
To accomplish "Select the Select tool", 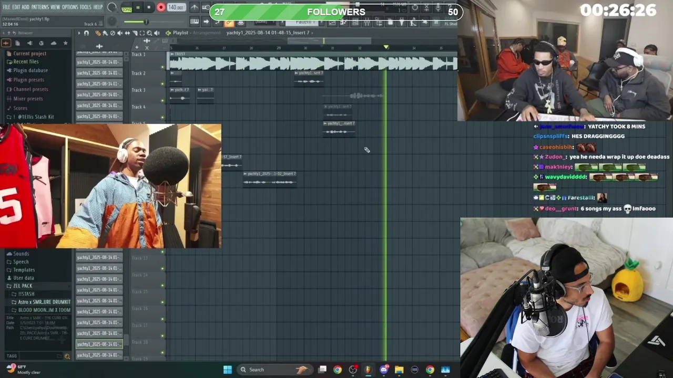I will click(142, 33).
